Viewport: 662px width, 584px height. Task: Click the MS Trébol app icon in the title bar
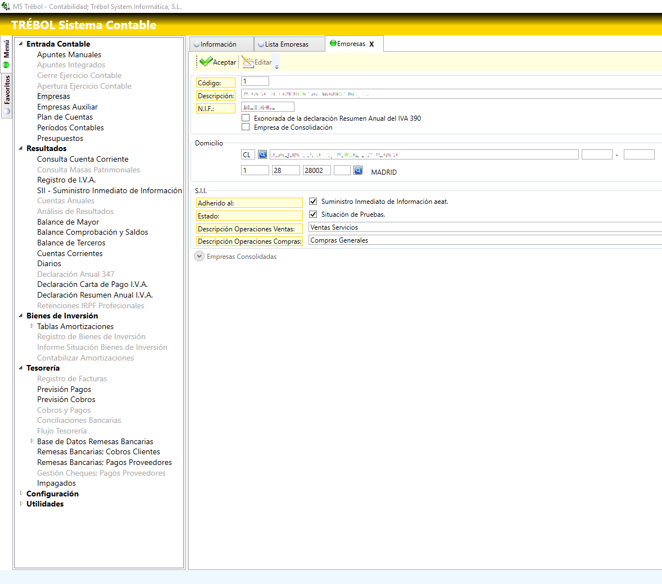pyautogui.click(x=6, y=6)
